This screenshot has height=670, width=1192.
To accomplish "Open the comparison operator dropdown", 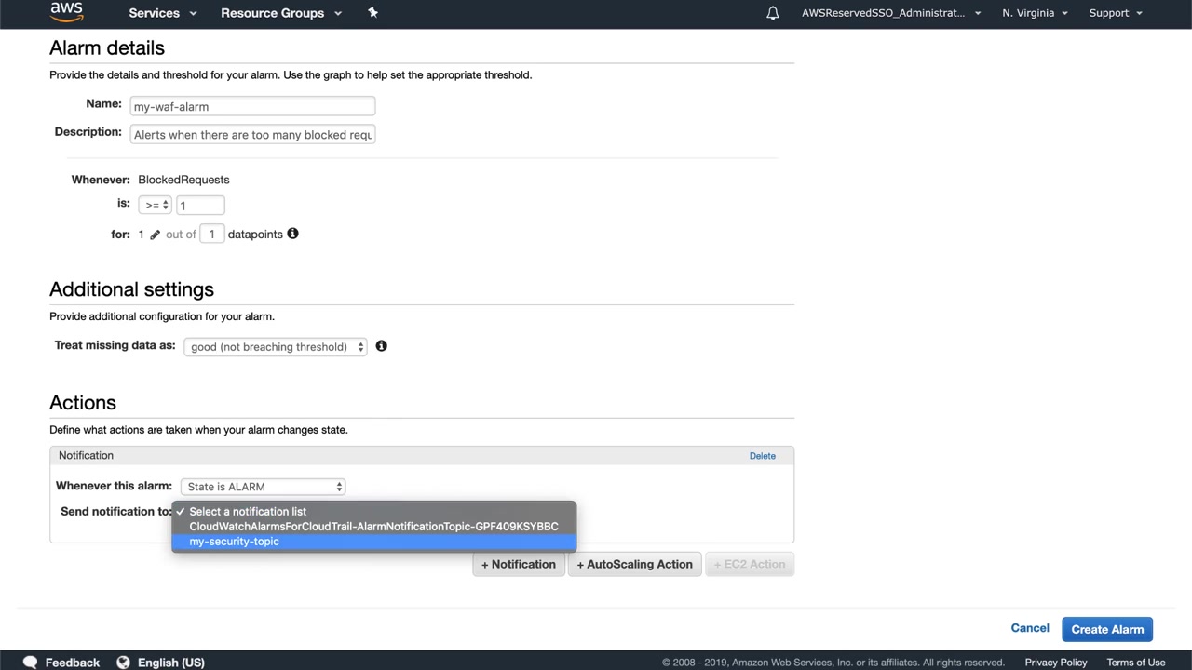I will [155, 206].
